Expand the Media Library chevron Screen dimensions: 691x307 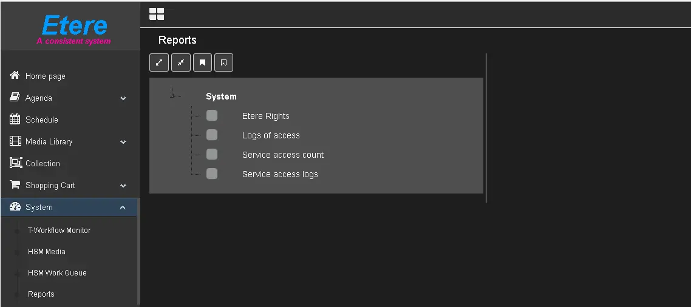point(123,142)
